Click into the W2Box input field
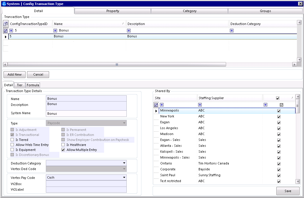 86,184
